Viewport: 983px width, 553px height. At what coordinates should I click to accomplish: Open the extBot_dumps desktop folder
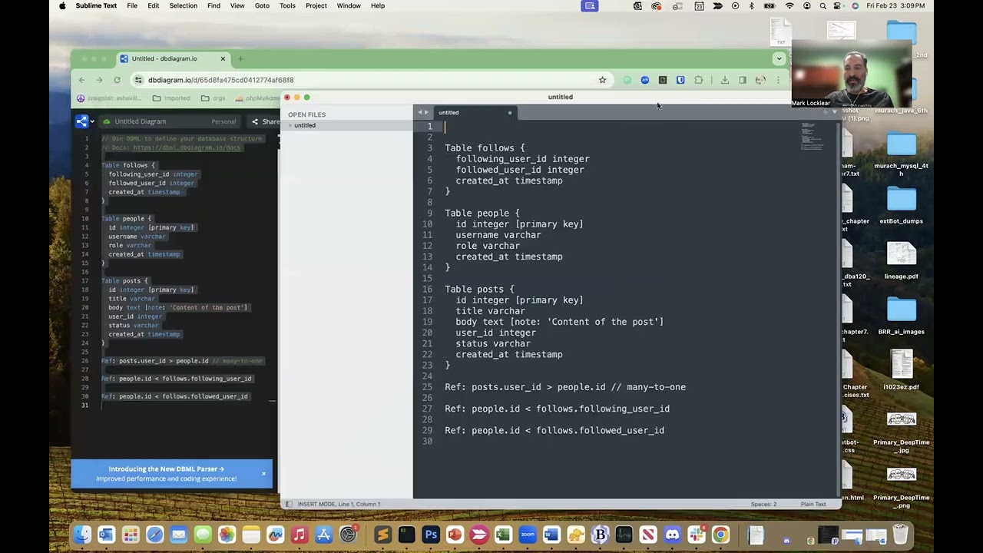coord(902,205)
